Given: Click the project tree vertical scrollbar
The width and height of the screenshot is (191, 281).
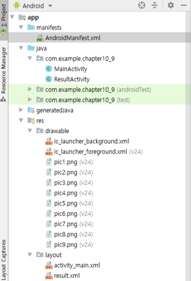Looking at the screenshot, I should tap(188, 146).
